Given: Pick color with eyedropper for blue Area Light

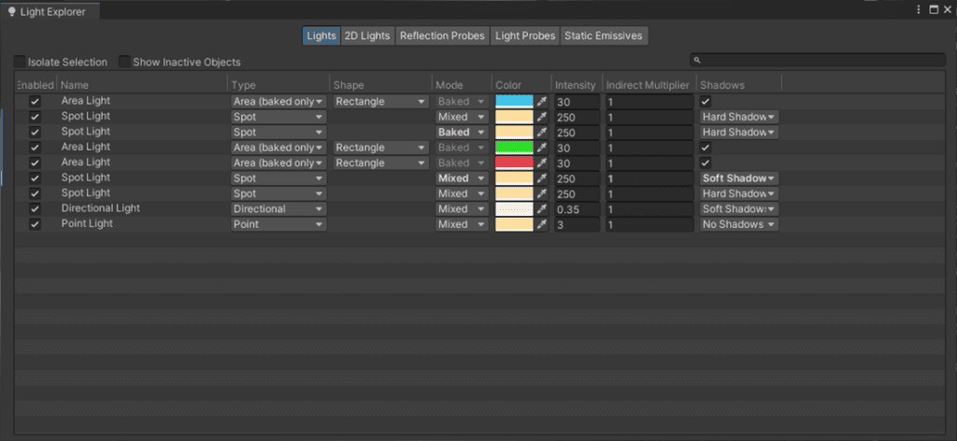Looking at the screenshot, I should pos(541,101).
